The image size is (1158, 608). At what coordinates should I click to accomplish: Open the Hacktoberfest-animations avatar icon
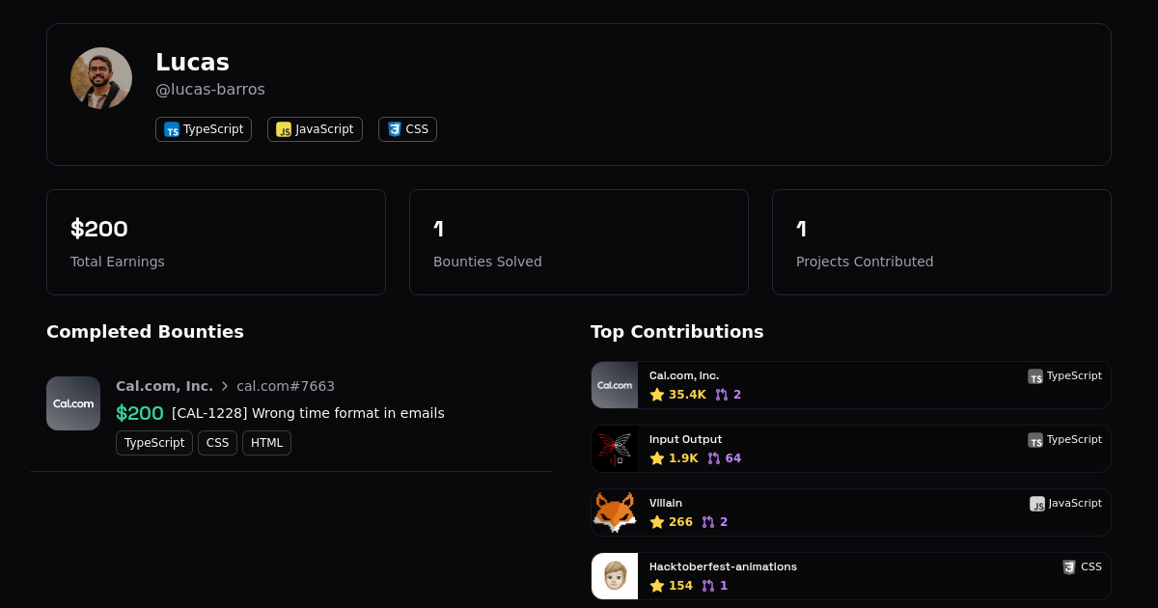(615, 576)
